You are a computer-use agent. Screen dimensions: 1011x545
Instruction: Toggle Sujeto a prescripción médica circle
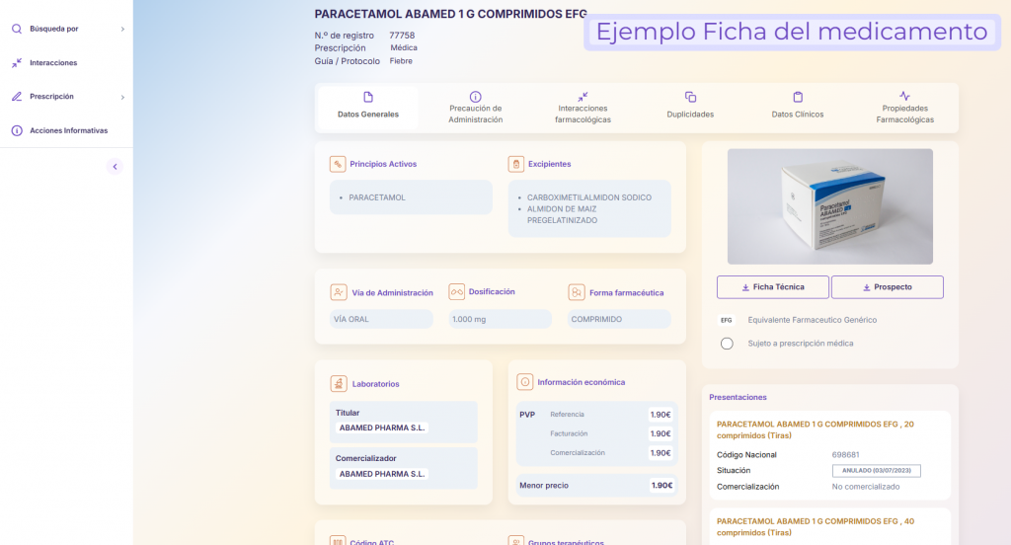click(727, 344)
